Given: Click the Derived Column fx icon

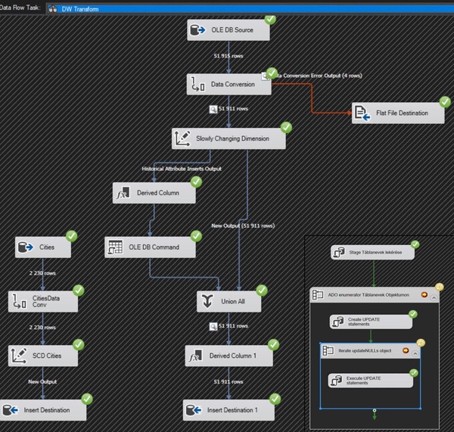Looking at the screenshot, I should pos(123,193).
